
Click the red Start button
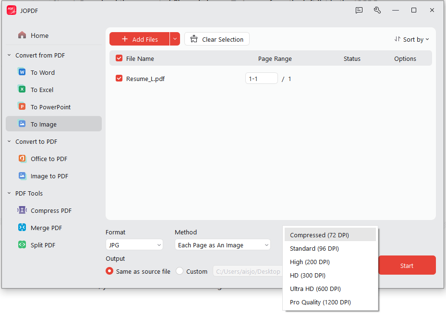point(407,265)
